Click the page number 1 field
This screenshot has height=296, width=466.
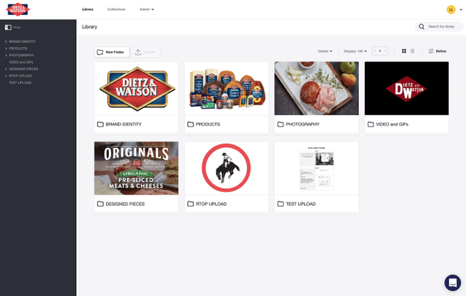[x=380, y=51]
